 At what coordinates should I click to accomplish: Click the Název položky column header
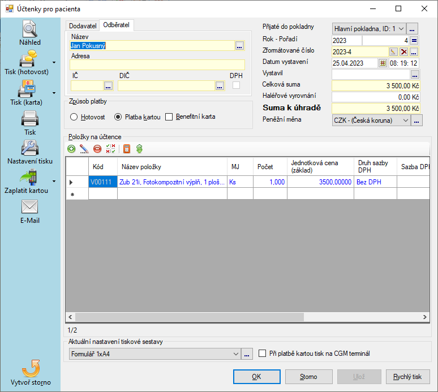pyautogui.click(x=172, y=167)
